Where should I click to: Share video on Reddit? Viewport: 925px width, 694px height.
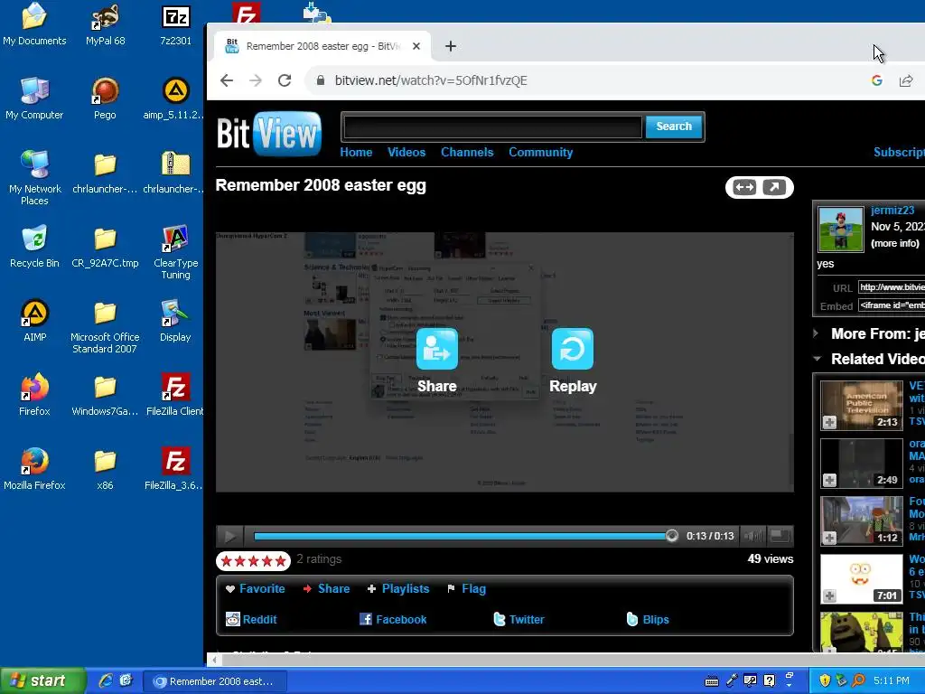[x=251, y=619]
